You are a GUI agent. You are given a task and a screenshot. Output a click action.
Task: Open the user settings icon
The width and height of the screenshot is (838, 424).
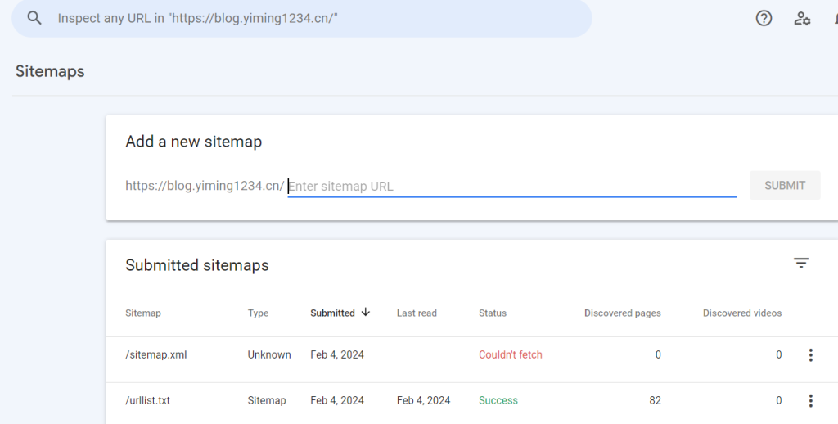(802, 18)
